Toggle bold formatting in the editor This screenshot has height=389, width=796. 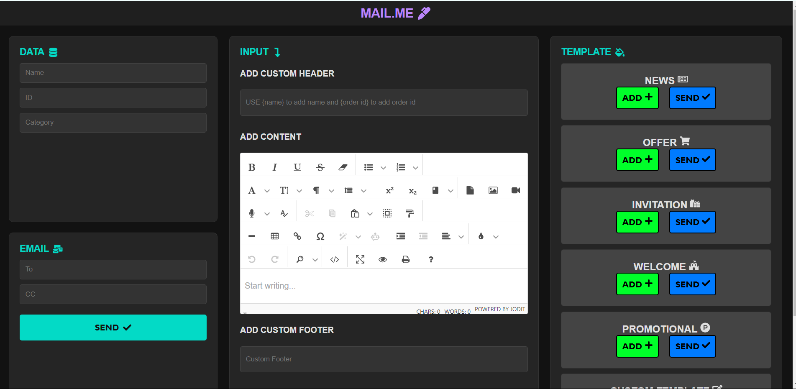(252, 167)
